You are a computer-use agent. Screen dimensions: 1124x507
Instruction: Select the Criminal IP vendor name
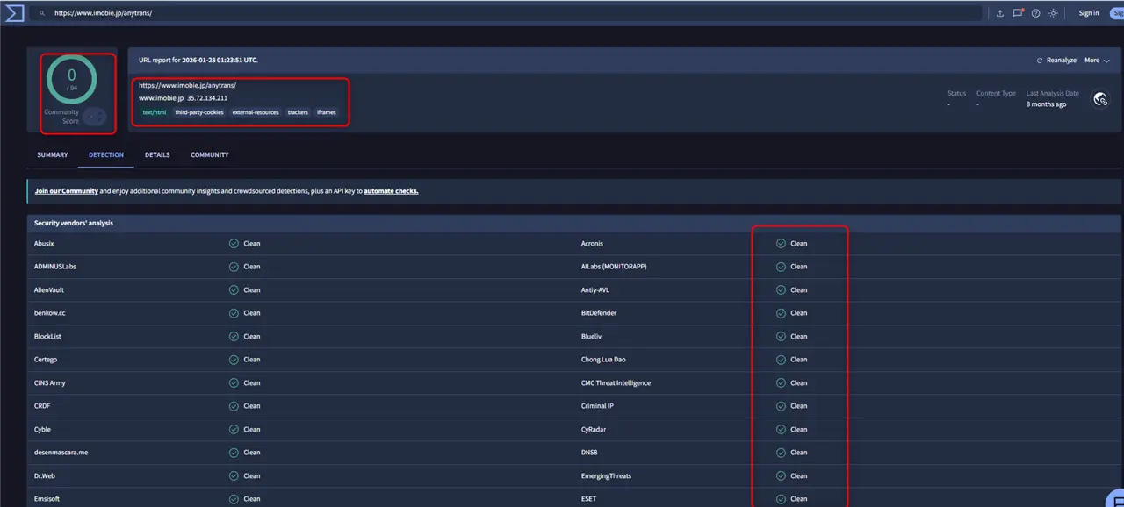[x=597, y=406]
